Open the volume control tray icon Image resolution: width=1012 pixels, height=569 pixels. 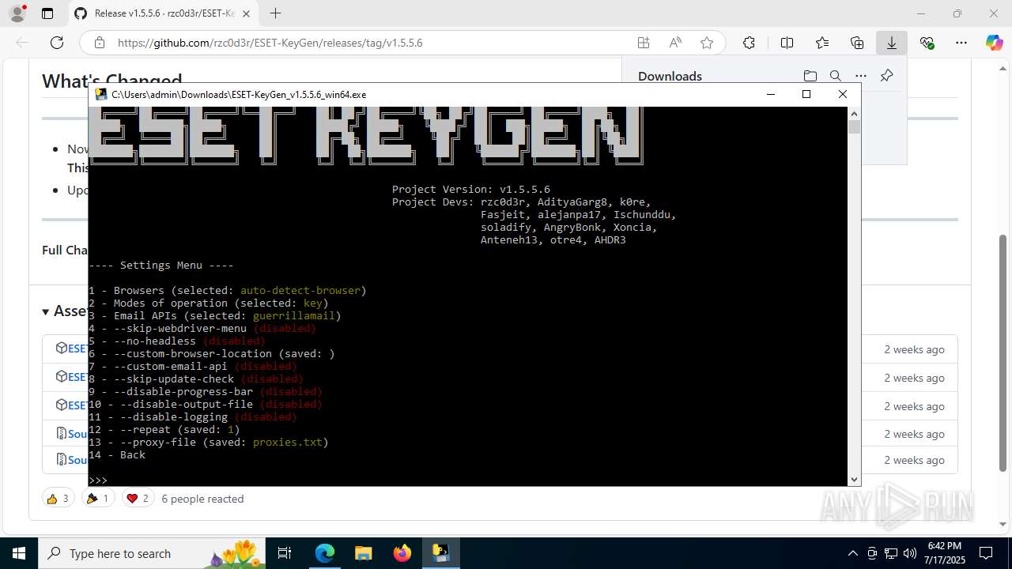(910, 553)
